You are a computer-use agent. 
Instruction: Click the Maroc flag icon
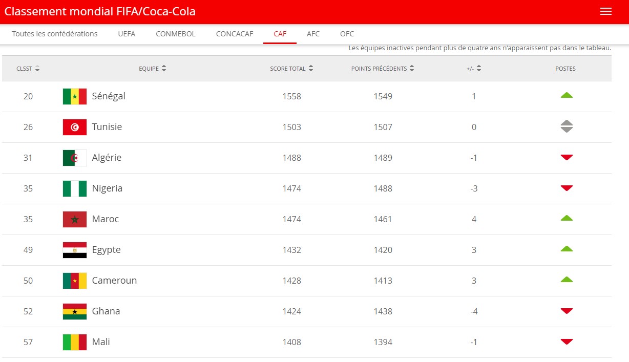point(75,219)
